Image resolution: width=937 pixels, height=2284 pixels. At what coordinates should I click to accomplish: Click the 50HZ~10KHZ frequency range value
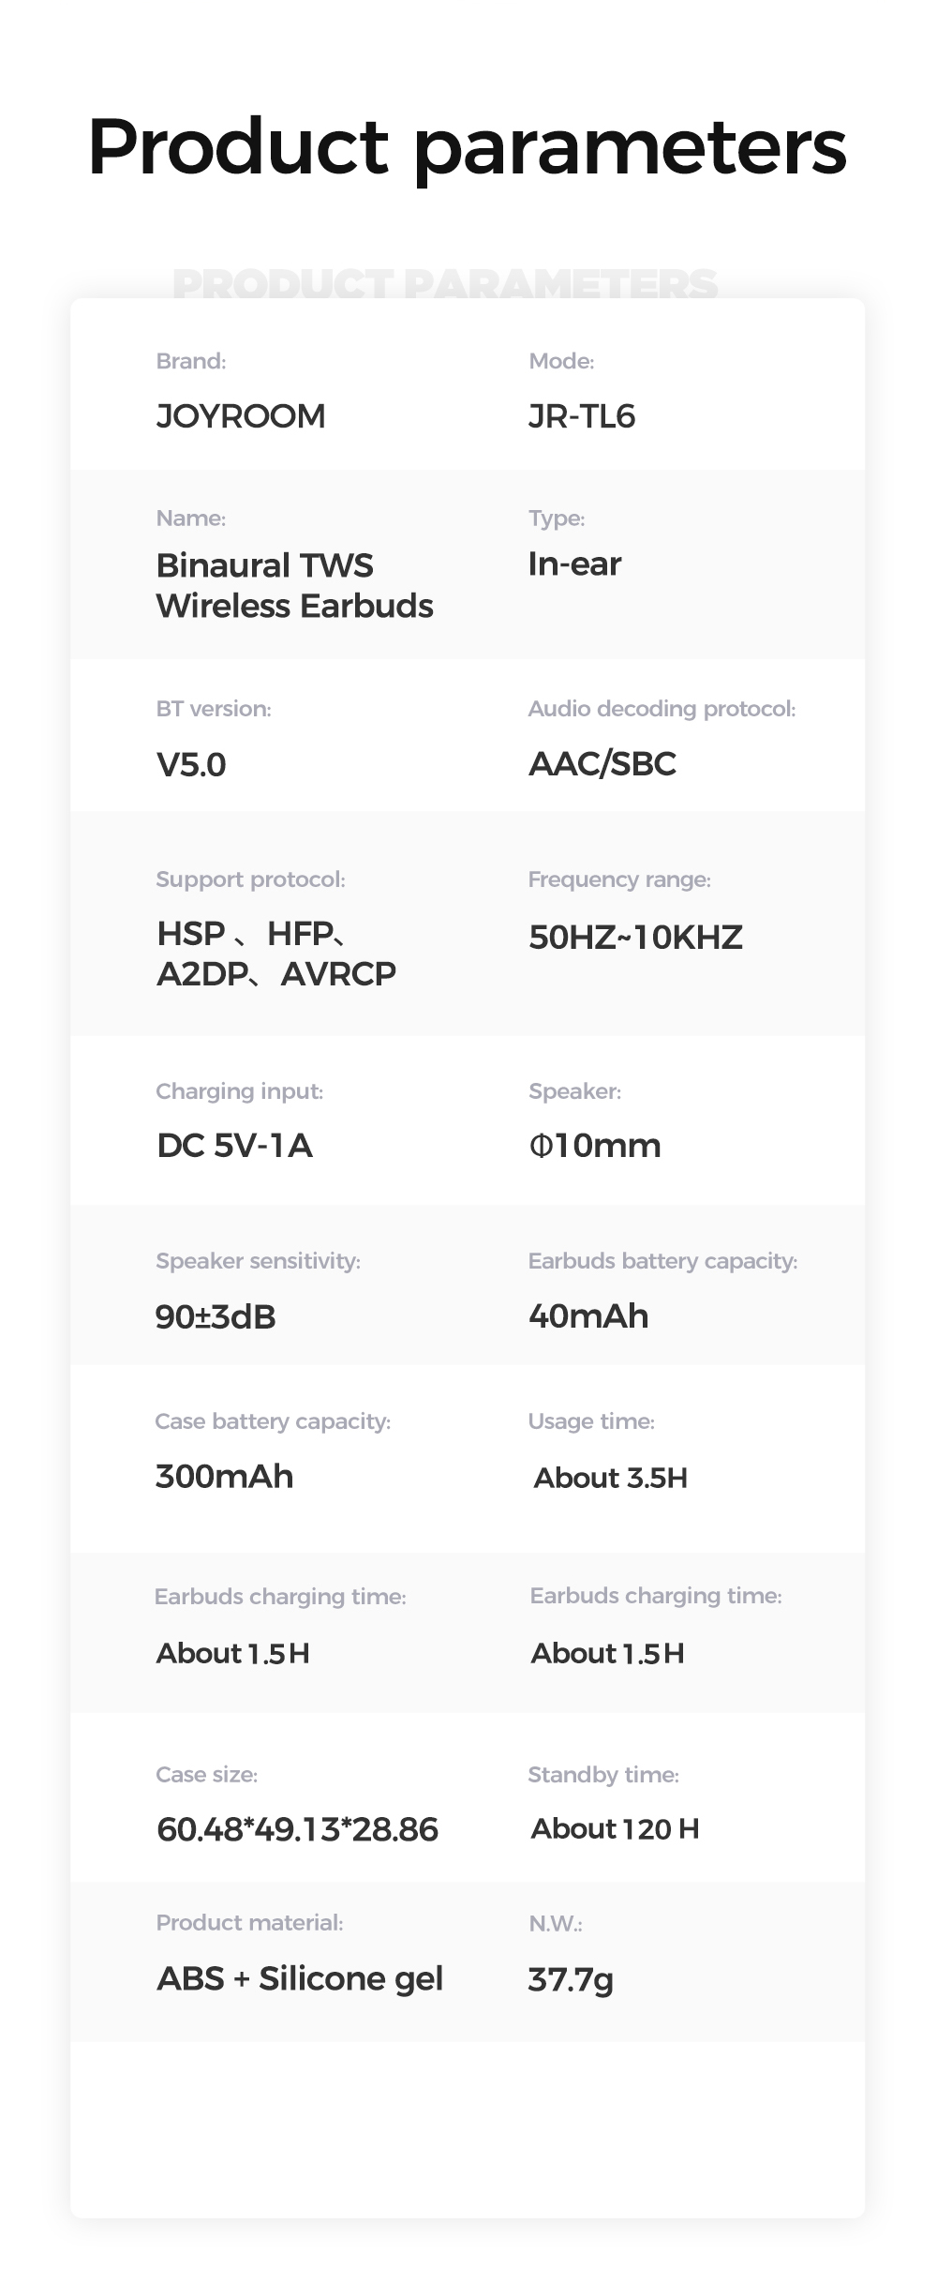pyautogui.click(x=636, y=938)
